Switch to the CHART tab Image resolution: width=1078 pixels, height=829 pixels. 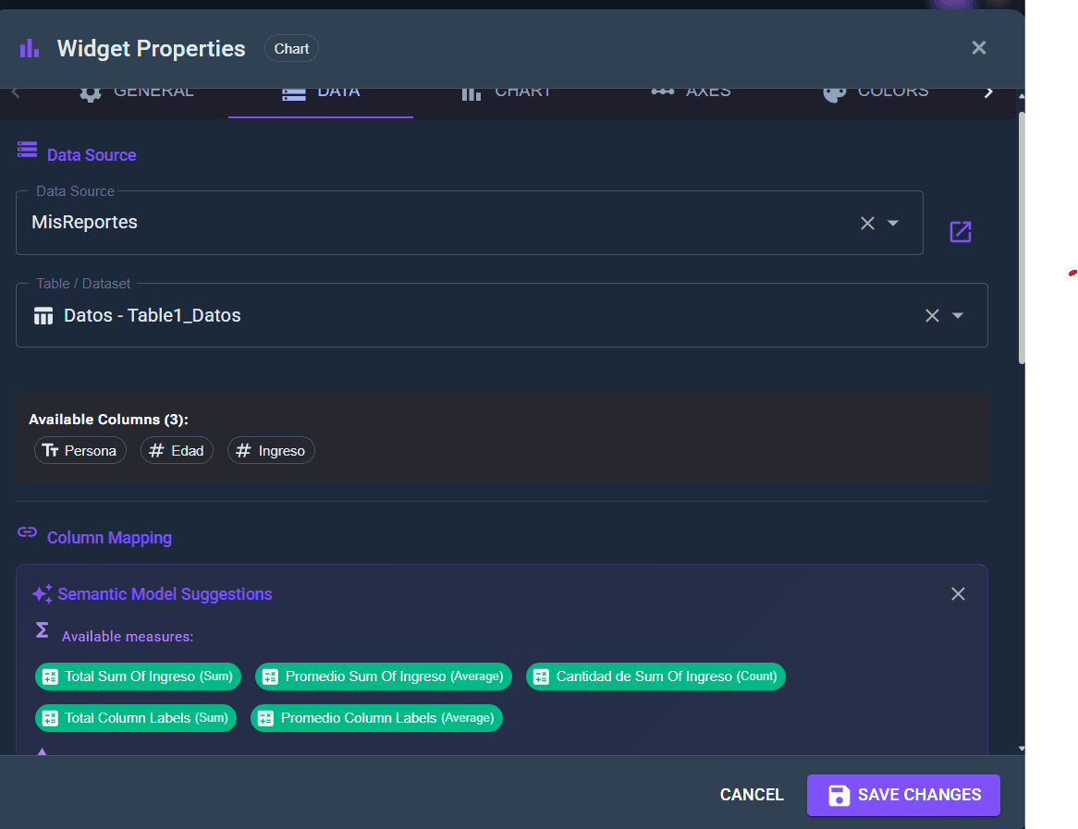point(507,91)
